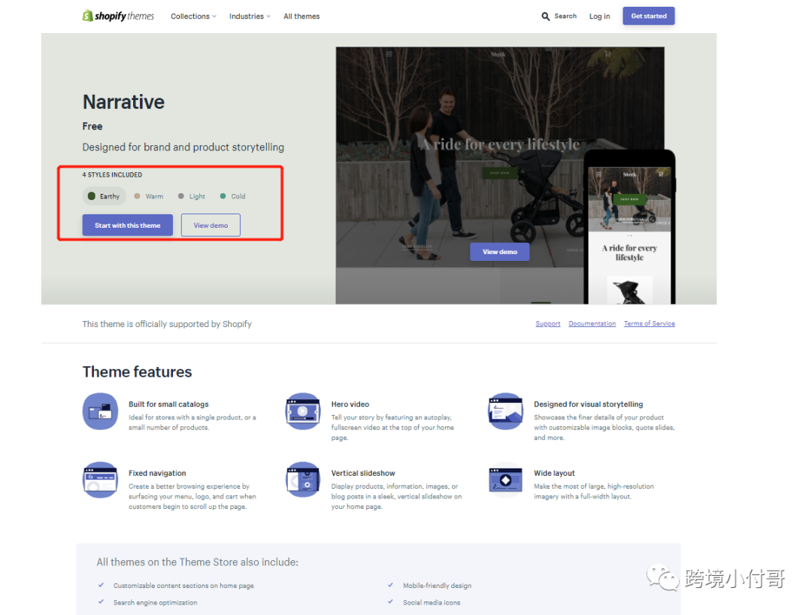Click the Wide layout heading

click(554, 473)
